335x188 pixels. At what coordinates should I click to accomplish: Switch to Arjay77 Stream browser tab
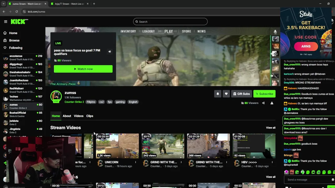[x=70, y=4]
